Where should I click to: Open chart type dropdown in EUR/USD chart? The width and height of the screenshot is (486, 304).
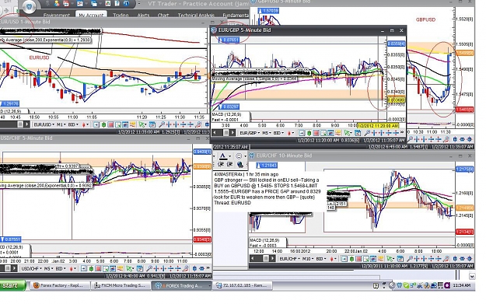86,124
